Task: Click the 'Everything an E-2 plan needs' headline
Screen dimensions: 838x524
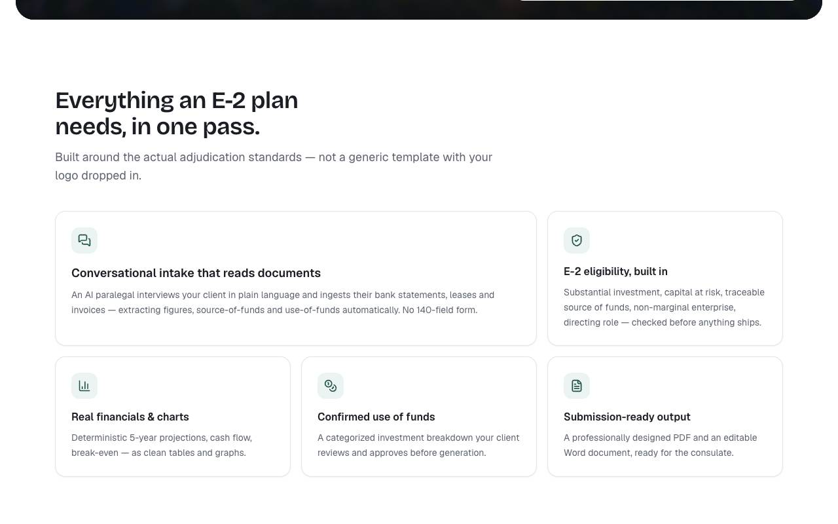Action: (177, 113)
